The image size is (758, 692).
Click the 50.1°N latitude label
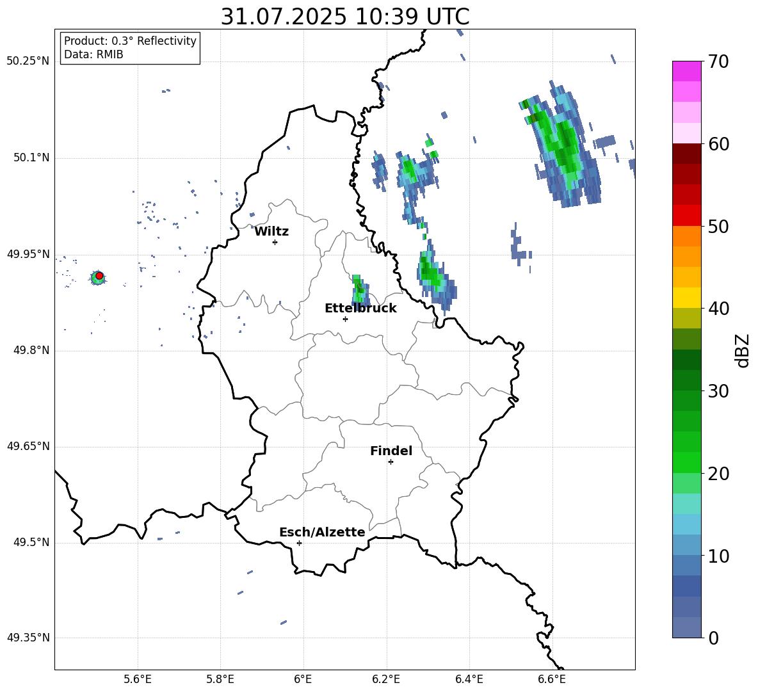click(31, 157)
